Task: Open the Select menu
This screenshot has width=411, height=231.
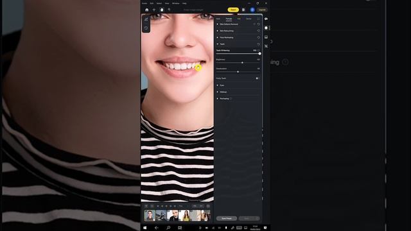Action: coord(159,3)
